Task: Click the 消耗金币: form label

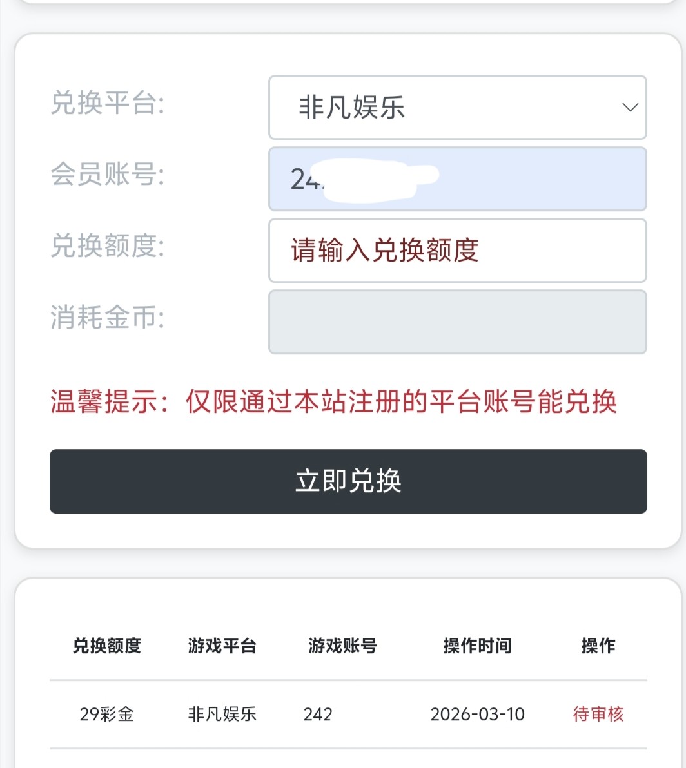Action: tap(107, 318)
